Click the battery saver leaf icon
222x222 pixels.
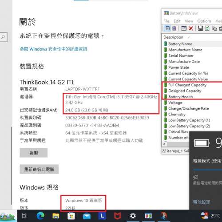coord(195,177)
